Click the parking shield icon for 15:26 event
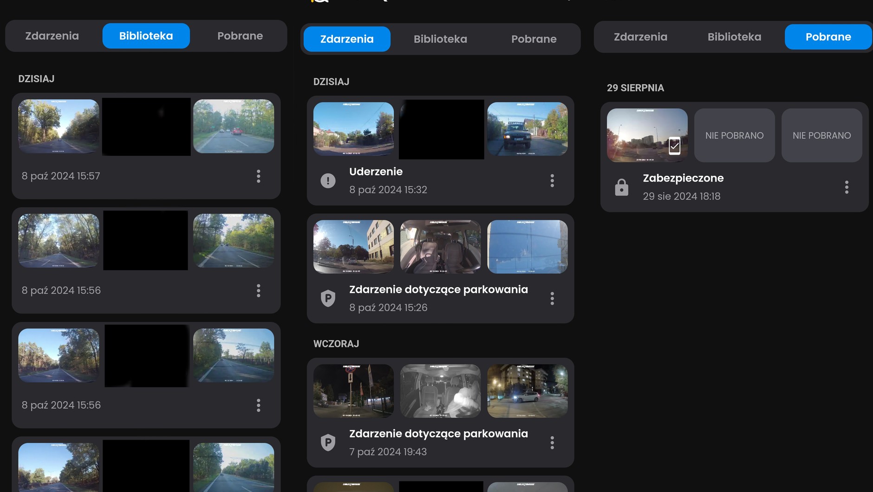The width and height of the screenshot is (873, 492). point(328,298)
